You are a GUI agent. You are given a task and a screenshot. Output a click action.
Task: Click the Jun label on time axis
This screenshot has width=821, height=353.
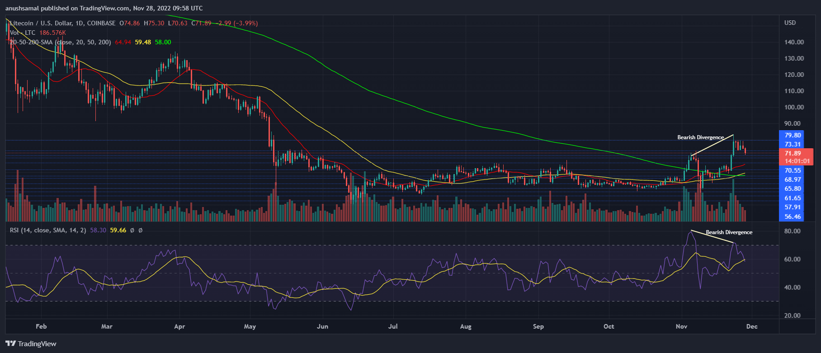[x=323, y=326]
